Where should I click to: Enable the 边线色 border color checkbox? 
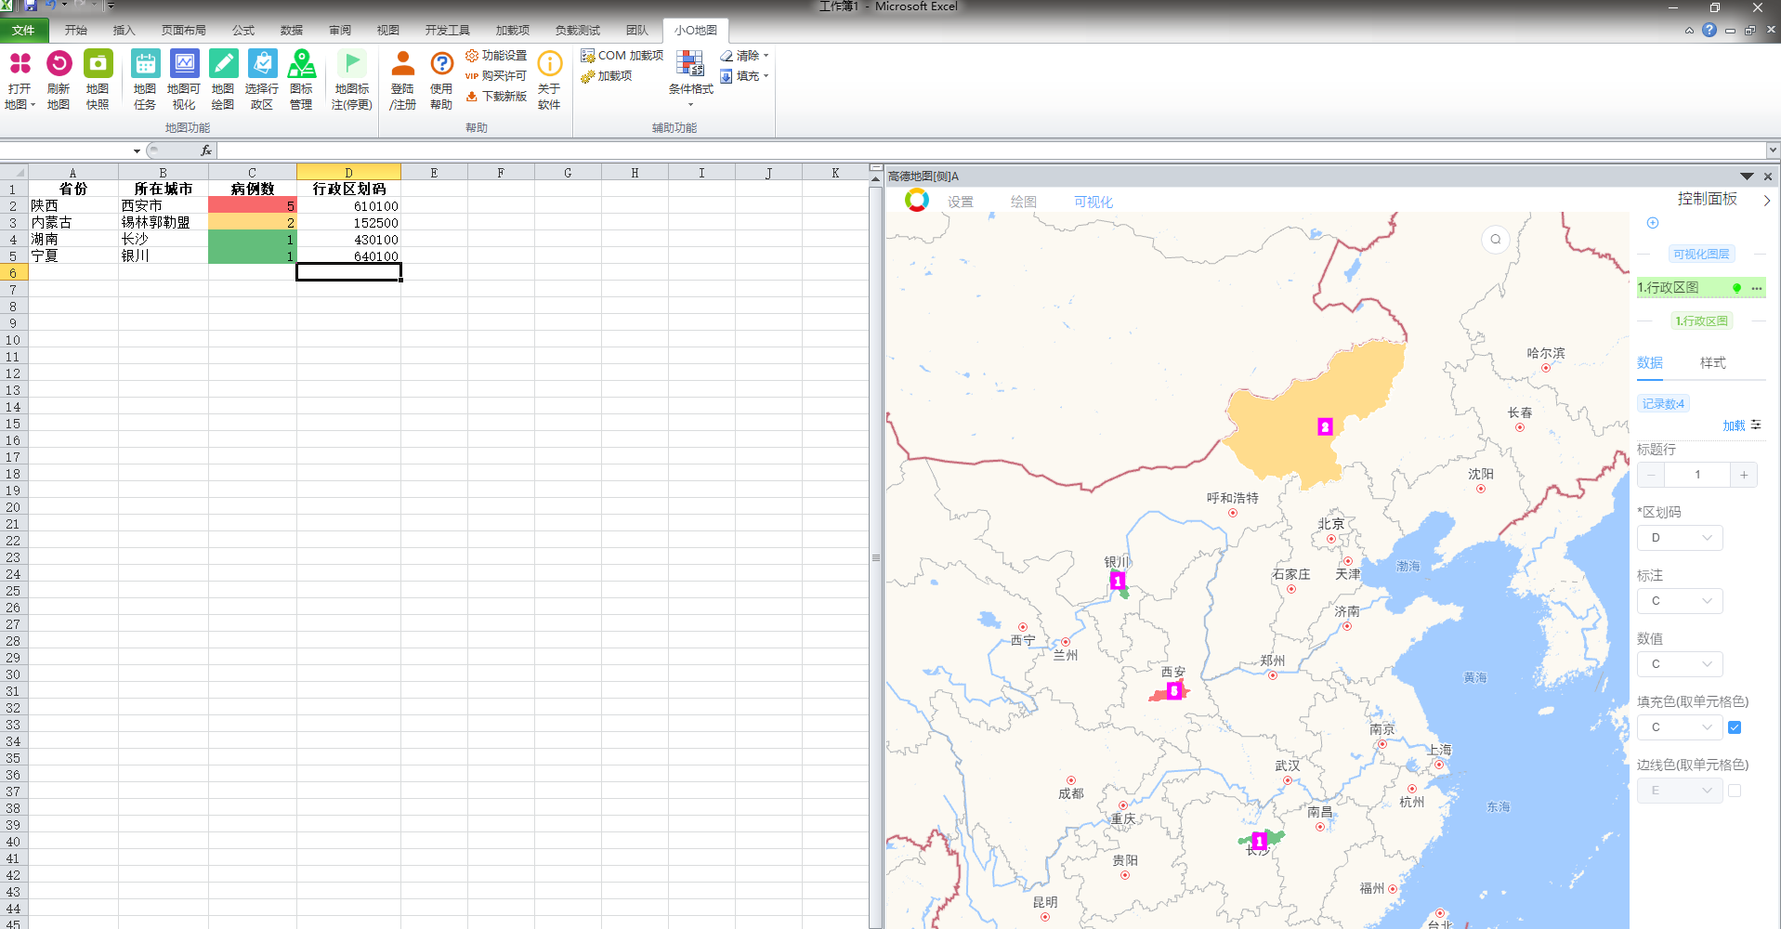point(1734,791)
